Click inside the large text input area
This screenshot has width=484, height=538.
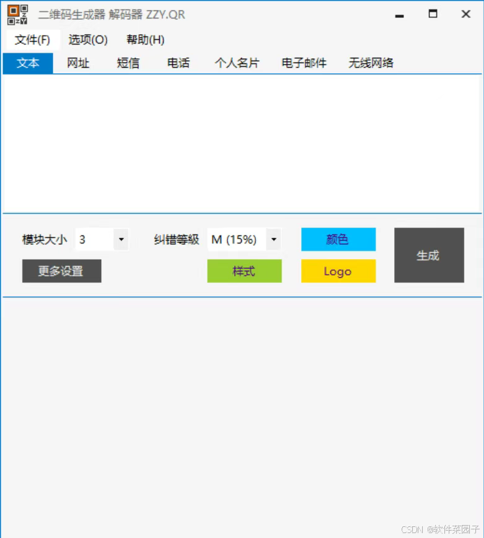click(x=241, y=144)
